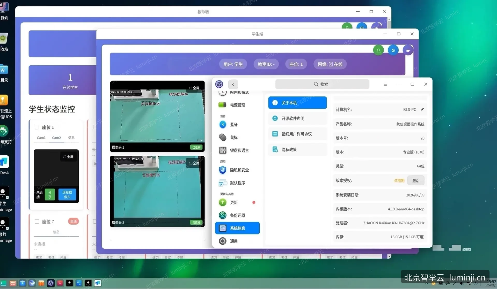Click the Online status pill (网络: 在线)
Screen dimensions: 497x289
tap(330, 64)
